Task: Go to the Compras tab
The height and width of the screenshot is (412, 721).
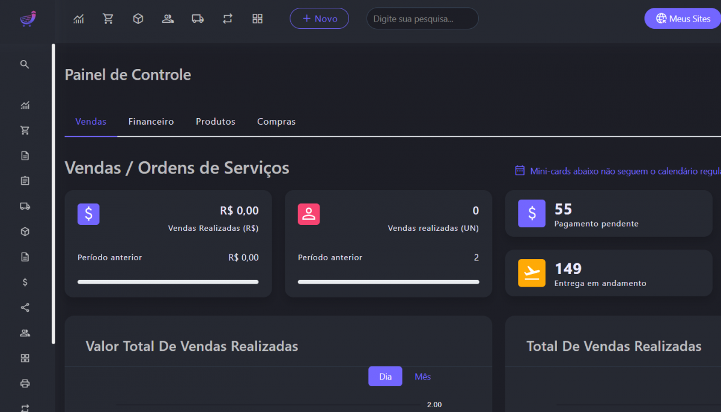Action: coord(276,122)
